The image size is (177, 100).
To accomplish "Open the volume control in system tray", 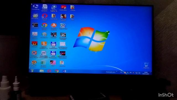I will coord(139,73).
